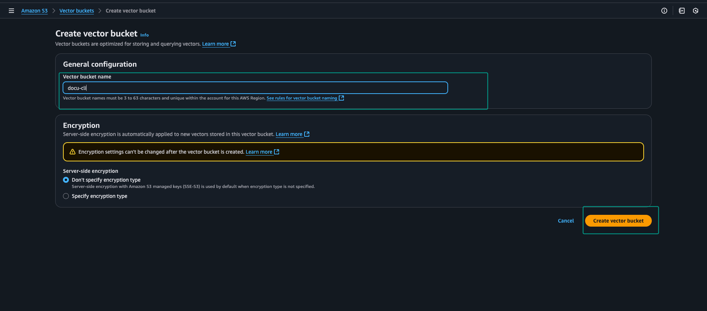This screenshot has height=311, width=707.
Task: Click external link icon beside vector buckets Learn more
Action: [x=233, y=44]
